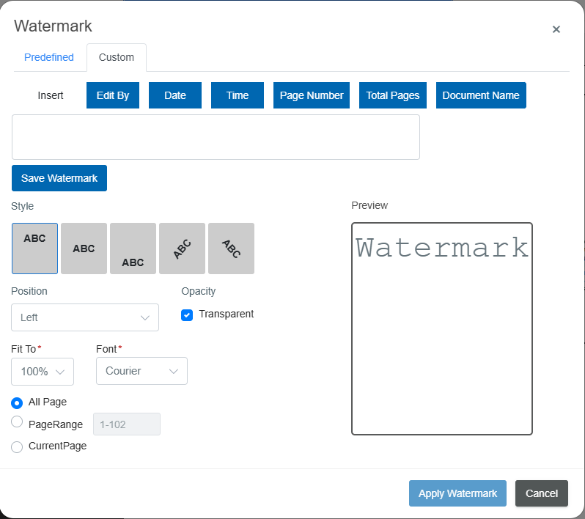Select the middle horizontal ABC style
The width and height of the screenshot is (585, 519).
(x=84, y=249)
